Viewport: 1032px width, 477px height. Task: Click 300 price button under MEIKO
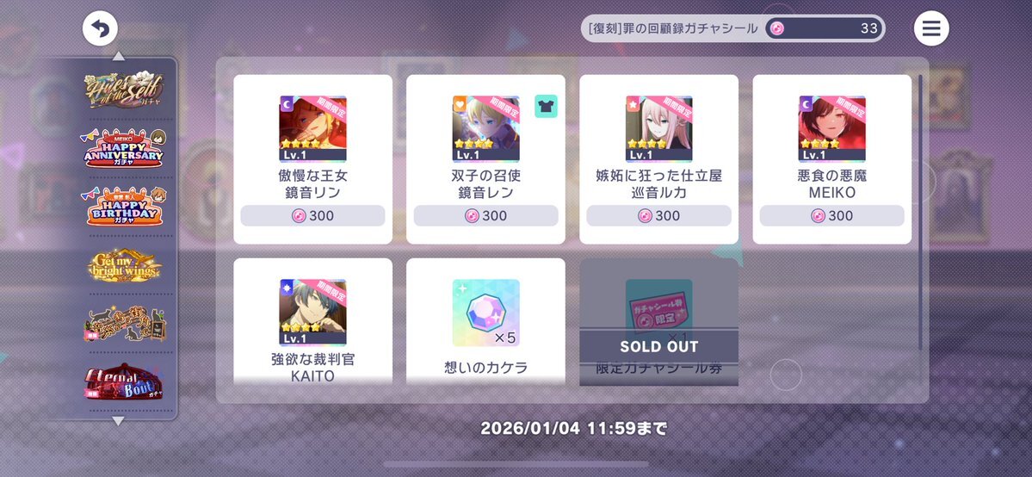pos(832,215)
